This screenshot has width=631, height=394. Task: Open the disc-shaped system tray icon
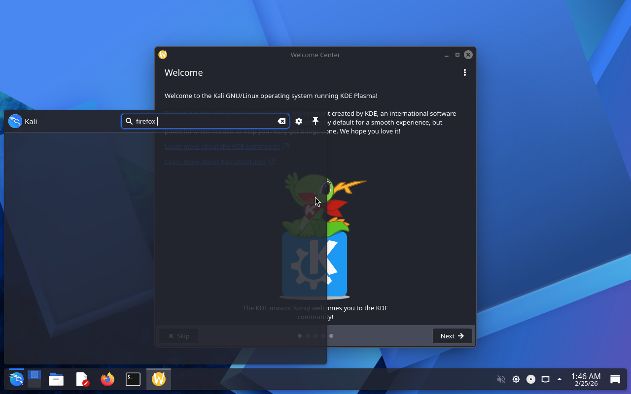click(531, 379)
